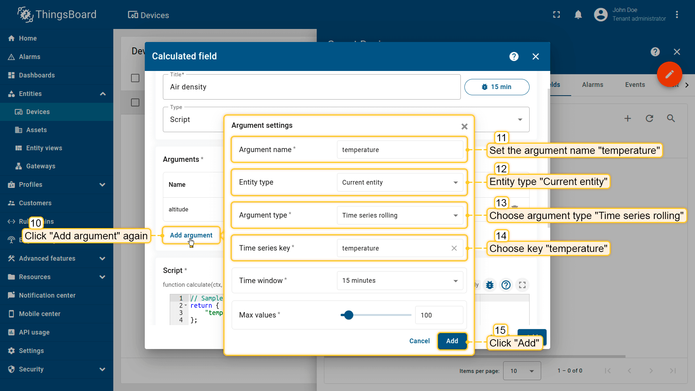Check the first device row checkbox
Screen dimensions: 695x391
coord(135,103)
